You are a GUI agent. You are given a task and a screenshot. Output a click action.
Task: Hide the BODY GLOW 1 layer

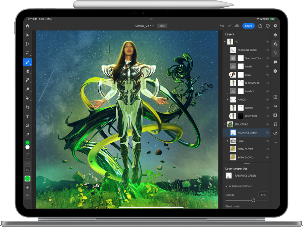268,149
